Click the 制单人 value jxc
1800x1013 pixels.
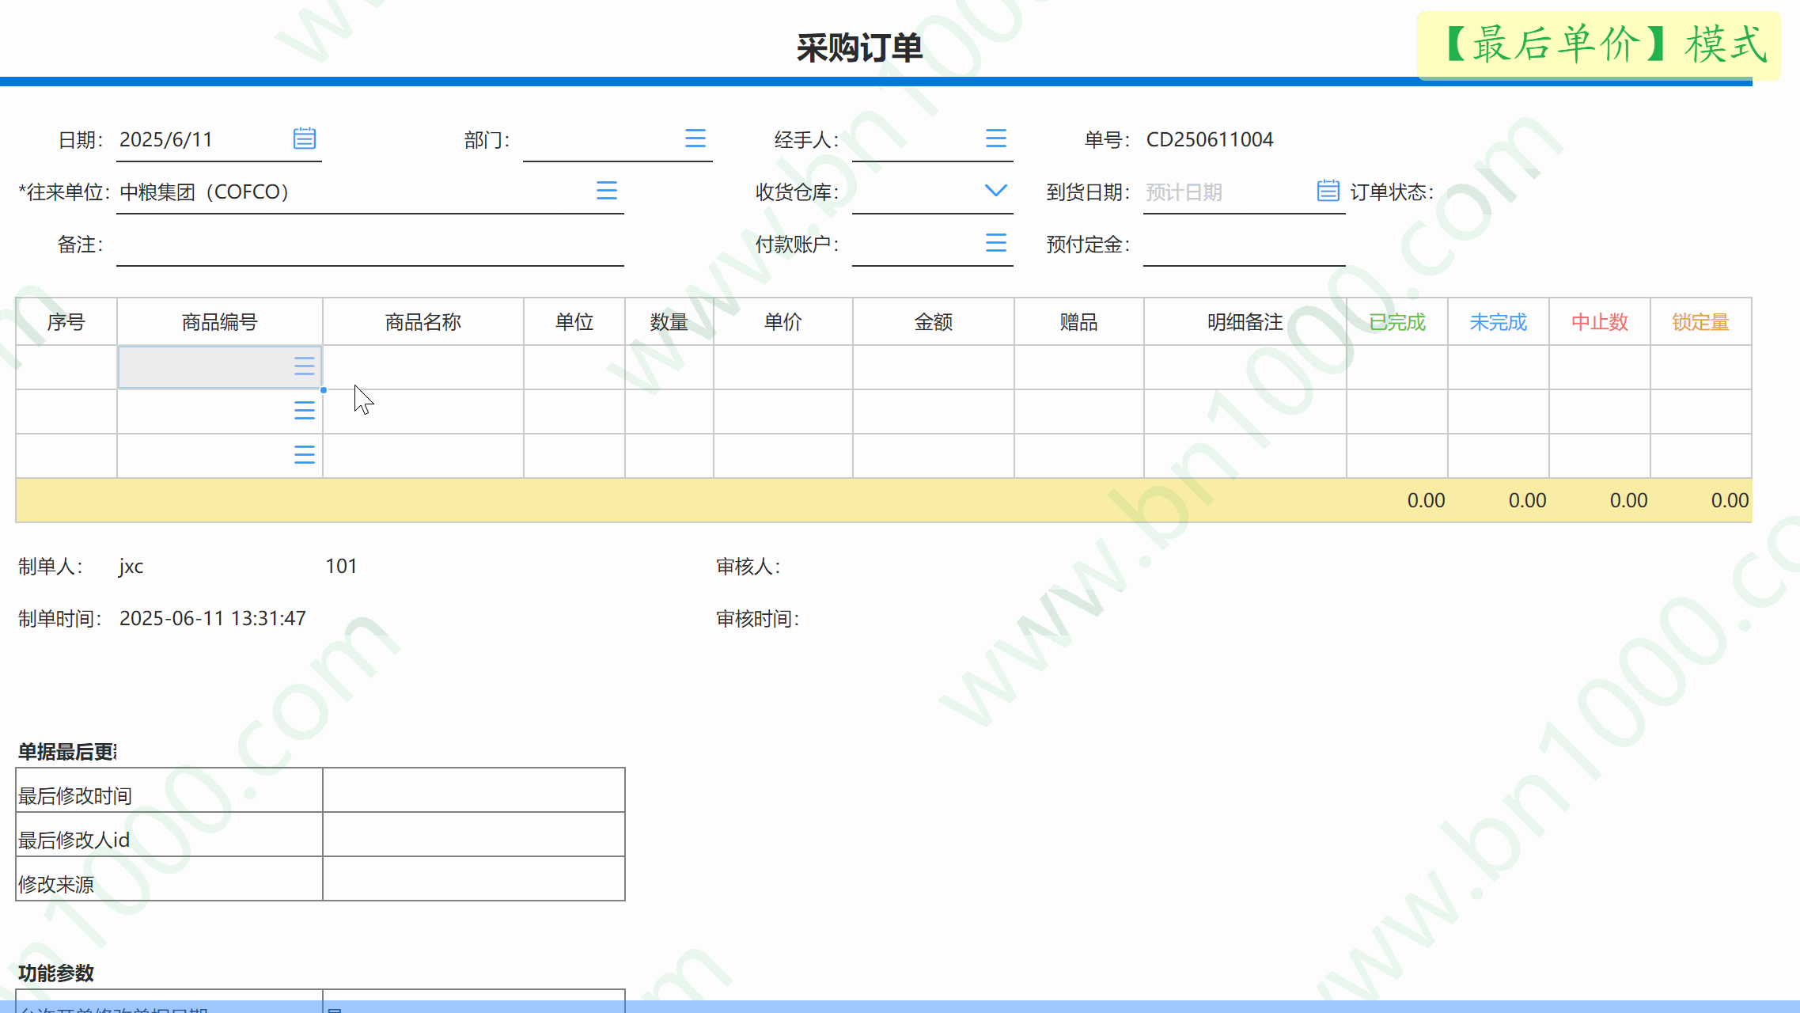click(x=131, y=567)
